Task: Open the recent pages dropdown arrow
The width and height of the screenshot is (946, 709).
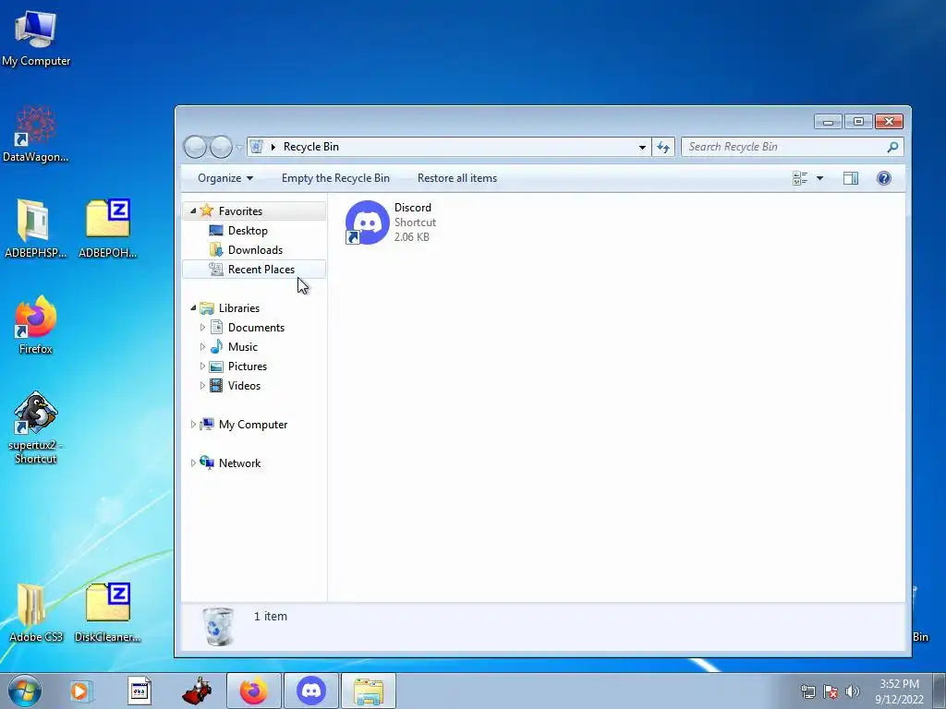Action: tap(239, 147)
